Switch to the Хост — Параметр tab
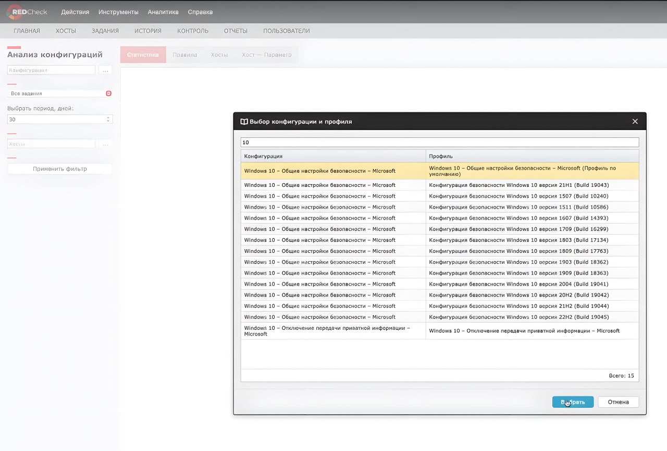Image resolution: width=667 pixels, height=451 pixels. 267,55
